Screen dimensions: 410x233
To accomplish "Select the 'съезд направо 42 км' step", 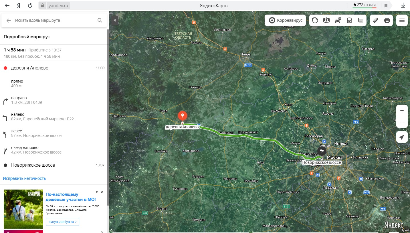I will point(54,150).
